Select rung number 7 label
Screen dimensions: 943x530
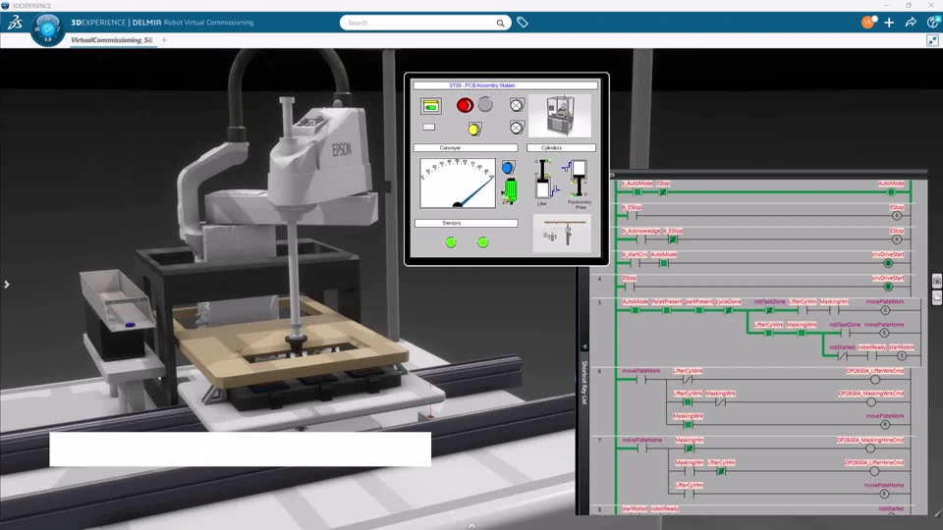point(599,441)
